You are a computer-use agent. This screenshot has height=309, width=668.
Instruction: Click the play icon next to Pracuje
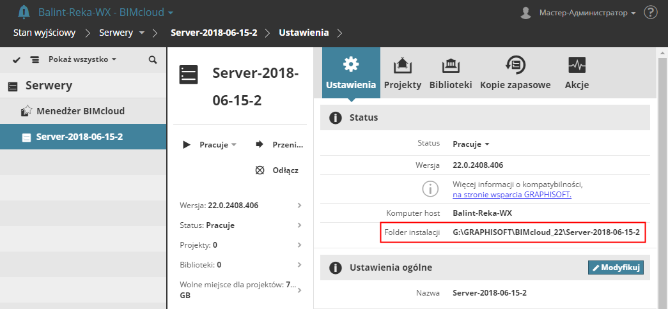point(187,145)
